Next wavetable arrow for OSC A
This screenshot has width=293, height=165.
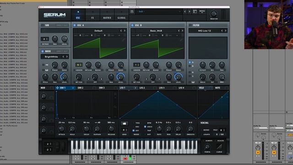click(x=125, y=31)
